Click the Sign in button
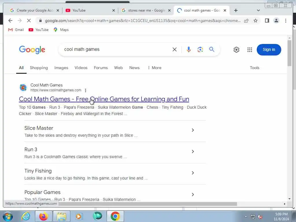 coord(269,50)
